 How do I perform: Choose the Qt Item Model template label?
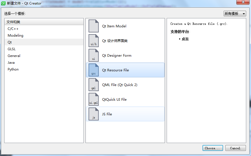point(114,26)
